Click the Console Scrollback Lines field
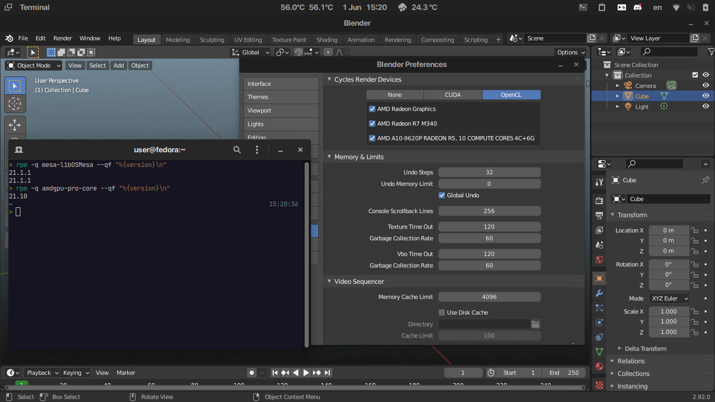Image resolution: width=715 pixels, height=402 pixels. coord(489,211)
